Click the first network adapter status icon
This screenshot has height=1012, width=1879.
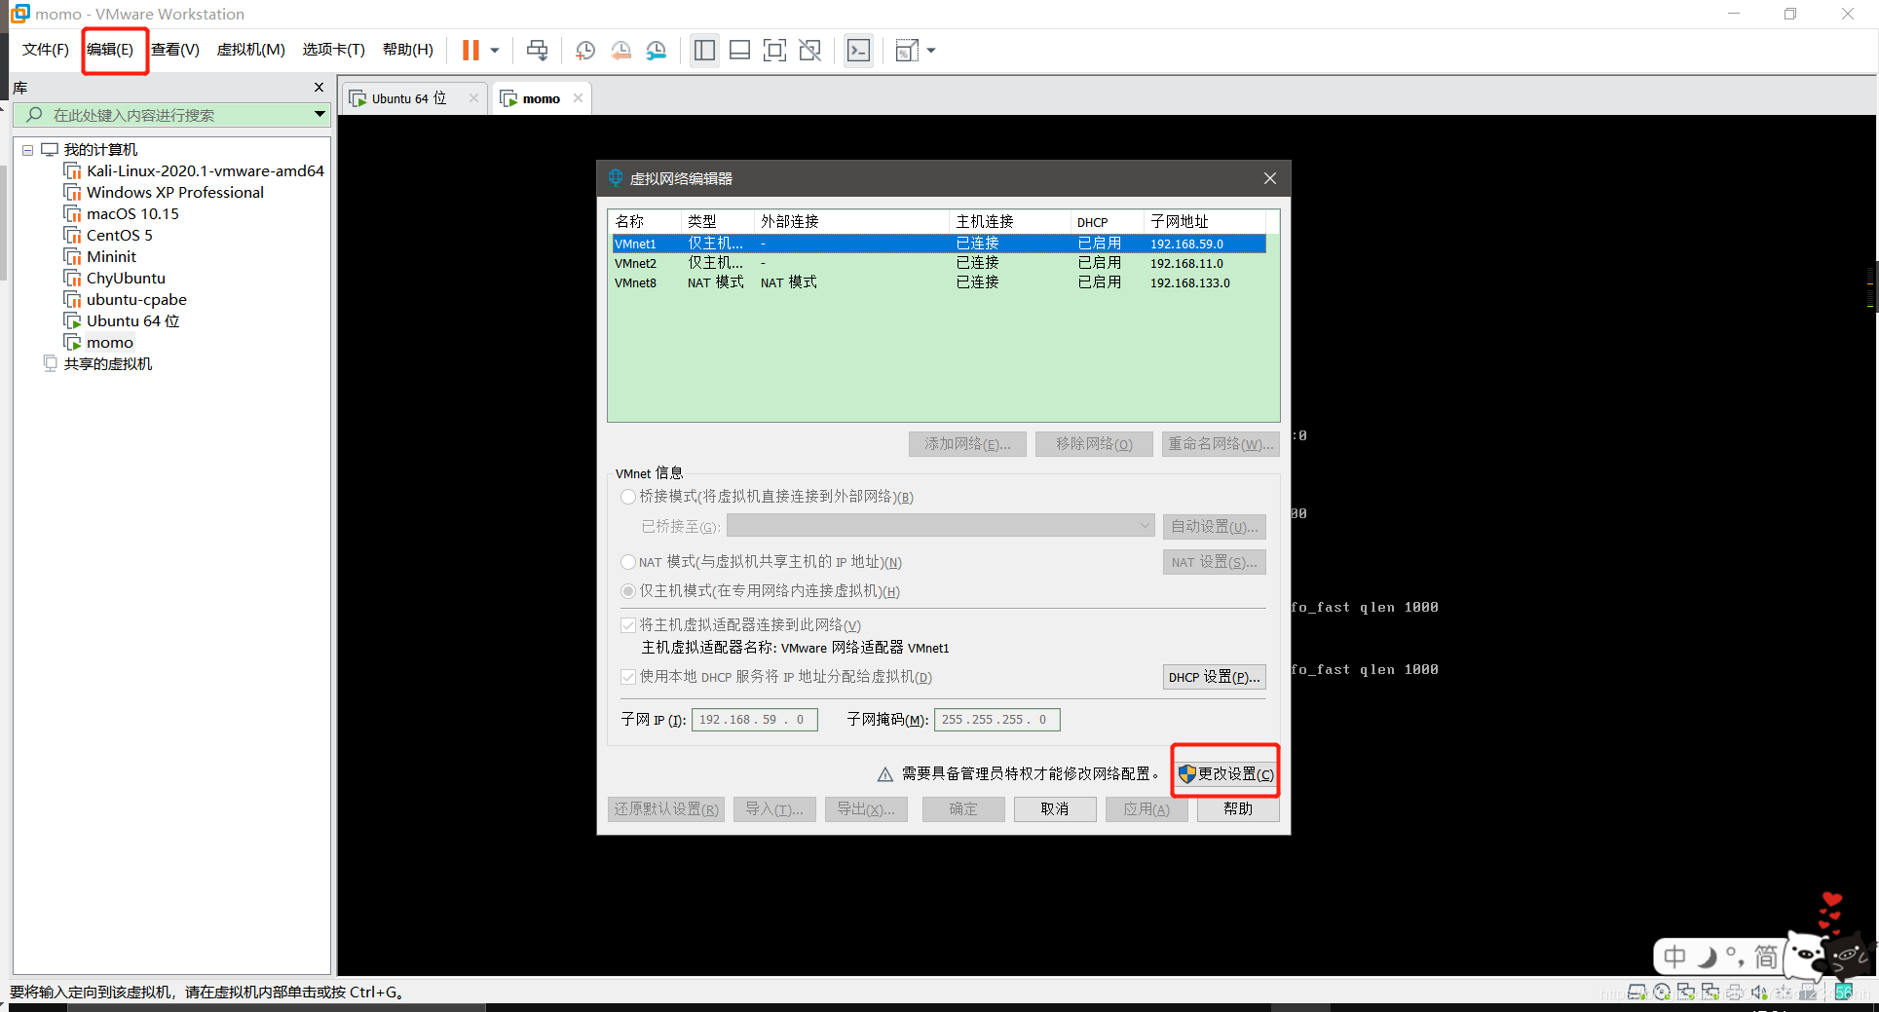click(1686, 993)
